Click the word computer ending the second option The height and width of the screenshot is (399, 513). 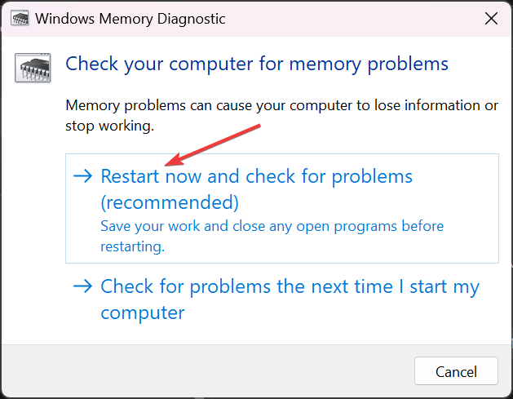pos(143,313)
